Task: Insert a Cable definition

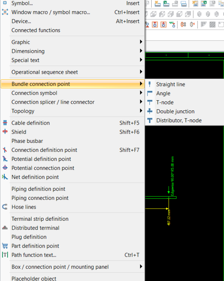Action: [x=72, y=123]
